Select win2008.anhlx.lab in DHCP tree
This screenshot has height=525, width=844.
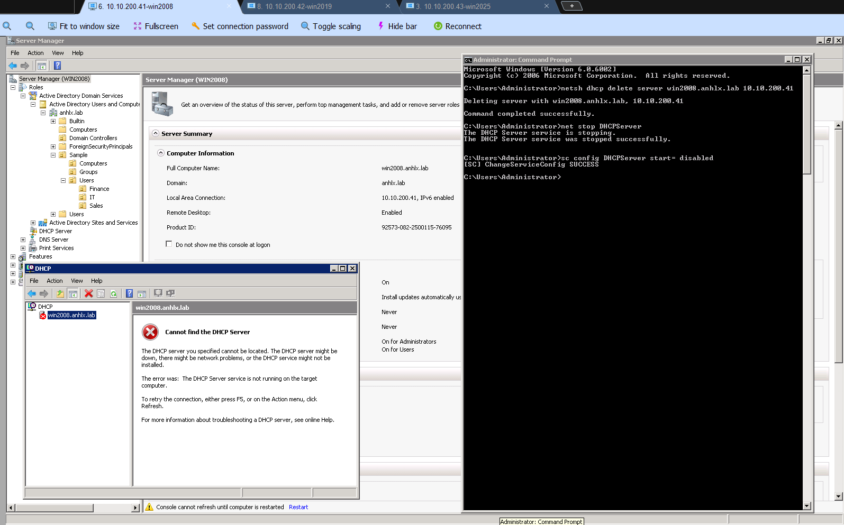tap(71, 315)
